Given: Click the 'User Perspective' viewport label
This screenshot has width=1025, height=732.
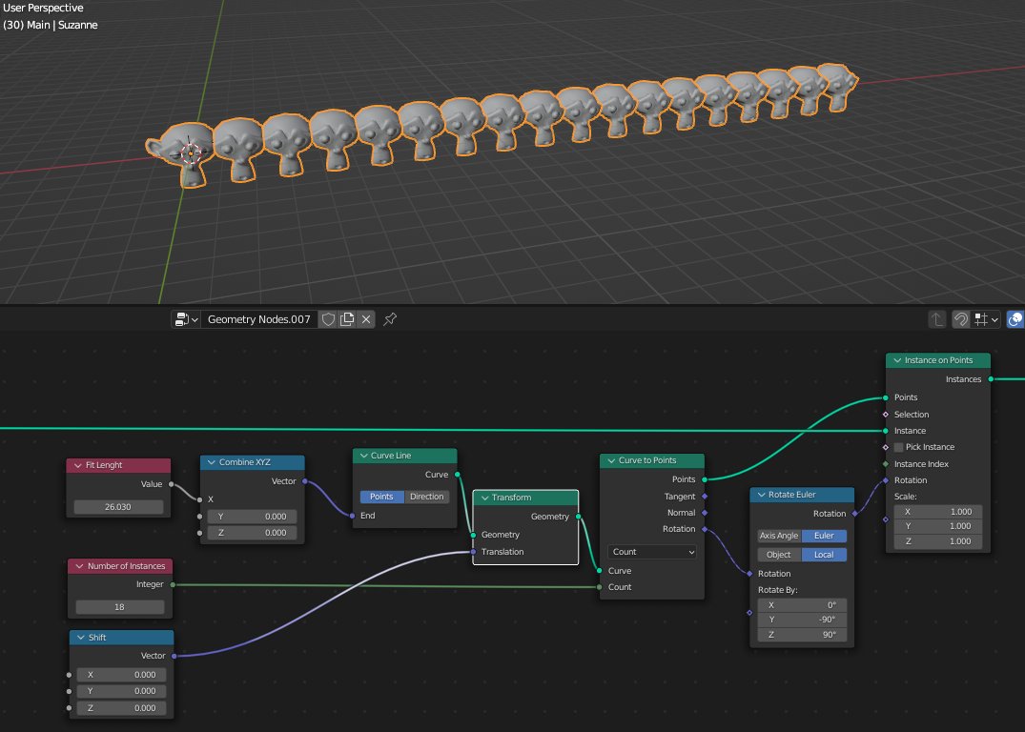Looking at the screenshot, I should pyautogui.click(x=43, y=8).
